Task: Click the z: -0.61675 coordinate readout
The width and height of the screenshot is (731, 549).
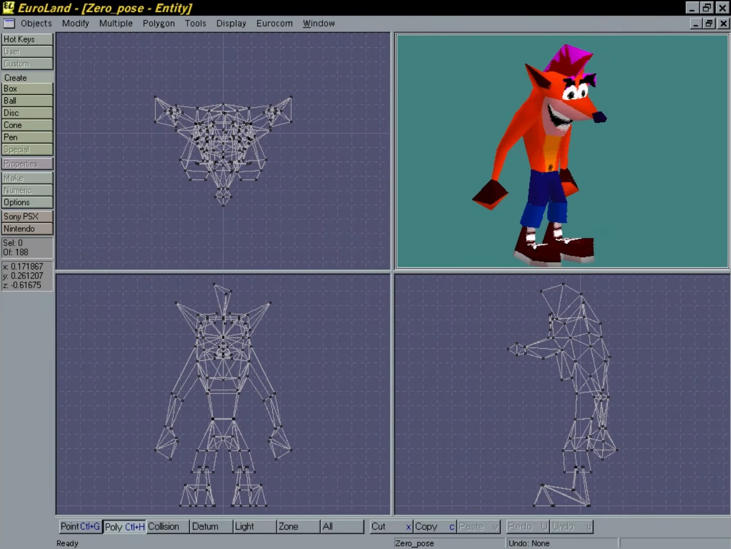Action: 22,285
